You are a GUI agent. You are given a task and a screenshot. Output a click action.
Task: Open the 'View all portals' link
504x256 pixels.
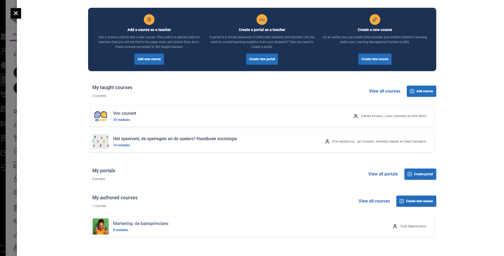click(383, 174)
